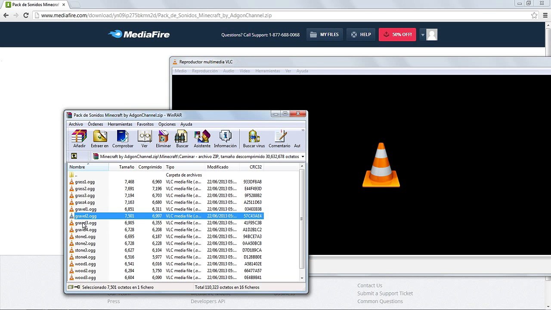Run the Comprobar archive test tool
The height and width of the screenshot is (310, 551).
pyautogui.click(x=123, y=139)
